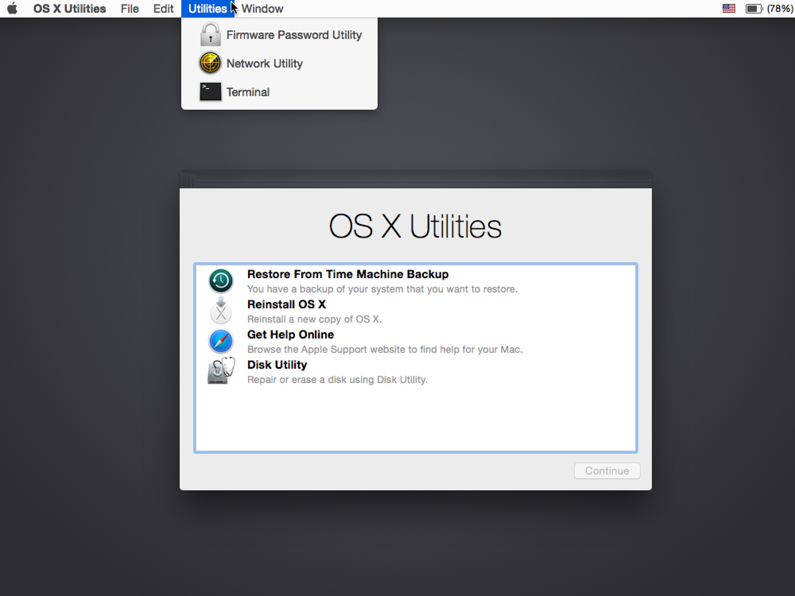Viewport: 795px width, 596px height.
Task: Select the Reinstall OS X heading
Action: 287,304
